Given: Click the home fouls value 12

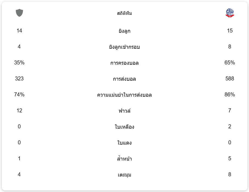Looking at the screenshot, I should 19,111.
